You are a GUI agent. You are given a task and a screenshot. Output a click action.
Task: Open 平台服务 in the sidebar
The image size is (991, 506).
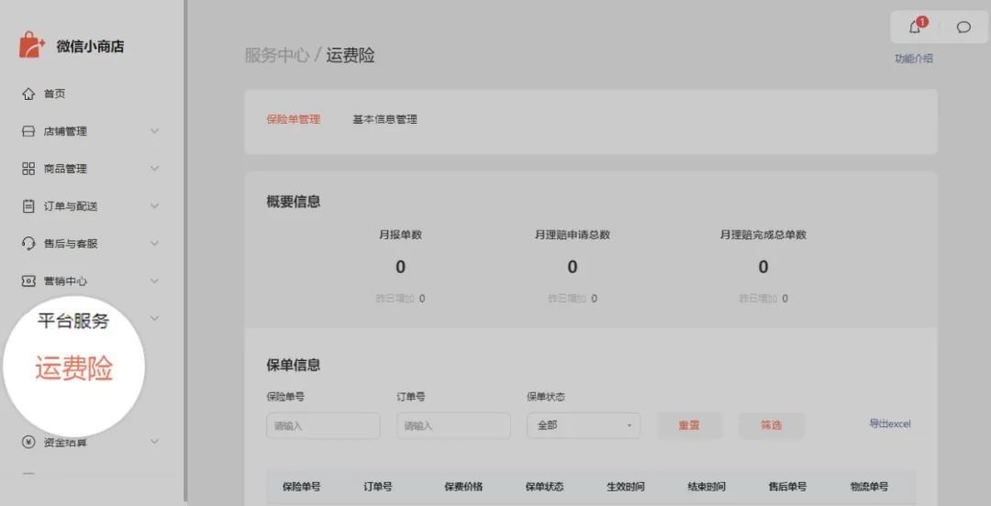point(73,321)
